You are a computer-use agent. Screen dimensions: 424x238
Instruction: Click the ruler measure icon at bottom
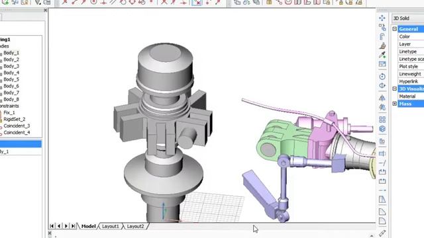pos(382,233)
